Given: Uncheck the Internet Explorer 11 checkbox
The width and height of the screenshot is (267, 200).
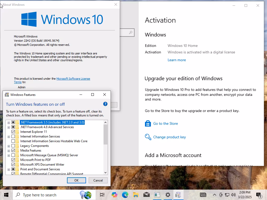Looking at the screenshot, I should pyautogui.click(x=13, y=132).
